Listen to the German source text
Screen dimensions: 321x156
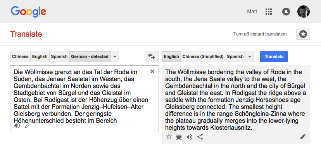click(17, 125)
